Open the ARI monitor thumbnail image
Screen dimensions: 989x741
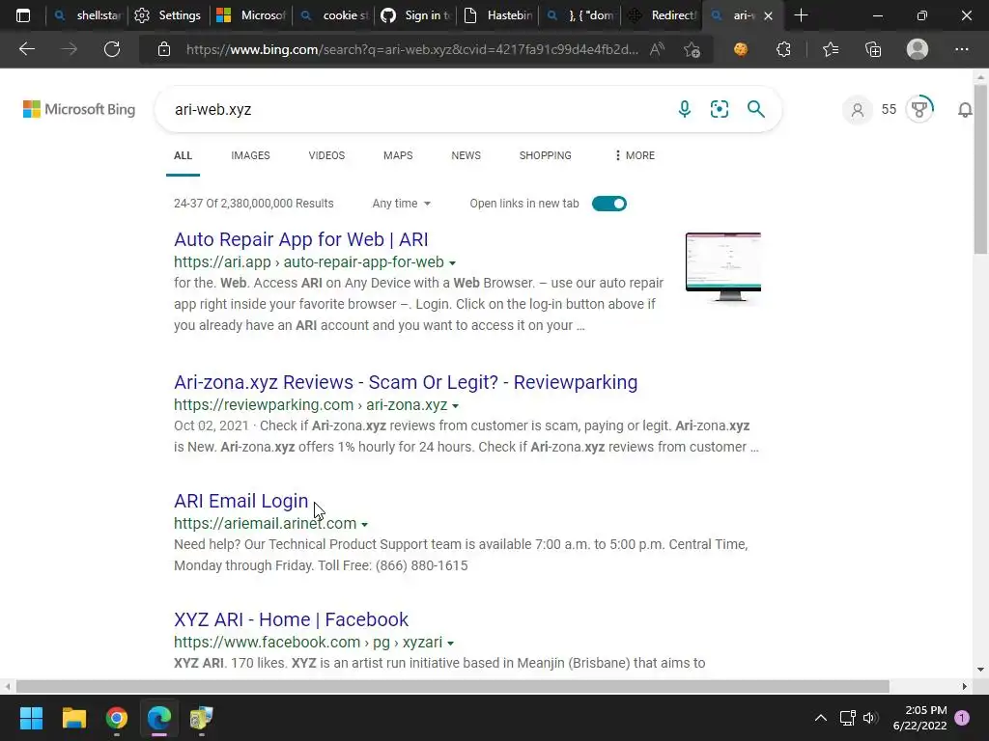point(722,267)
